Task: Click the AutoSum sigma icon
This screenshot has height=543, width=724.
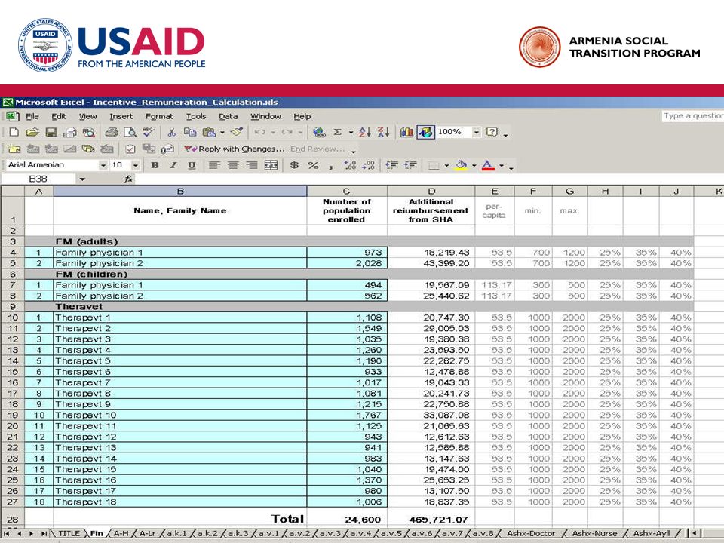Action: [338, 133]
